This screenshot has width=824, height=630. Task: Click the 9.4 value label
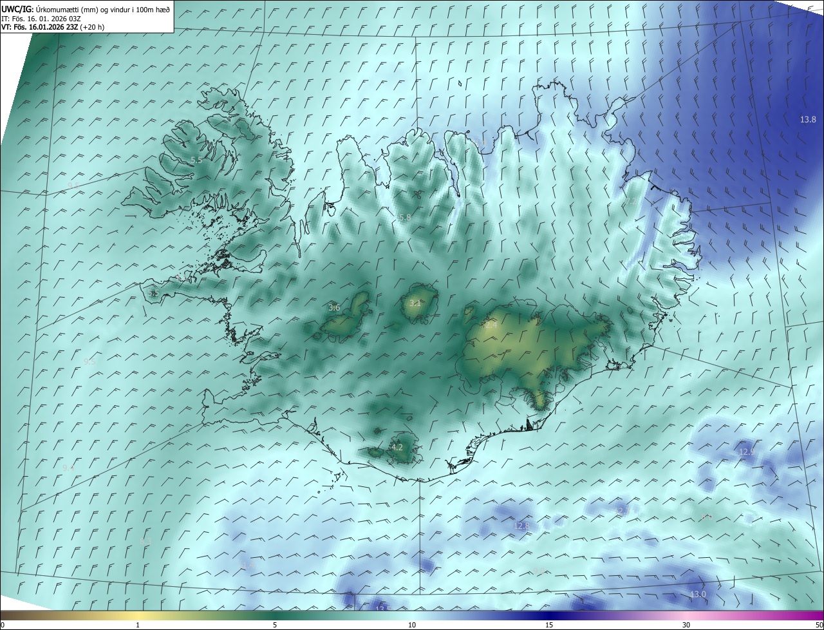68,467
